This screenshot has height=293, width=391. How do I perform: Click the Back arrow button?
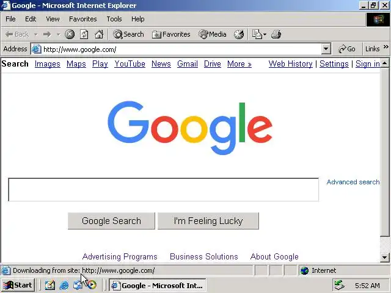17,34
